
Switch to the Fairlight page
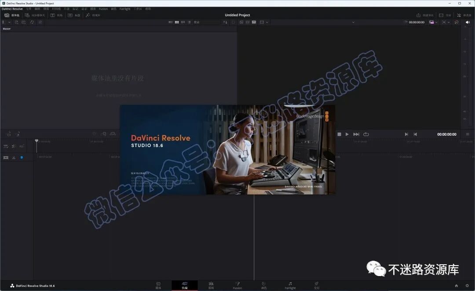click(x=290, y=286)
